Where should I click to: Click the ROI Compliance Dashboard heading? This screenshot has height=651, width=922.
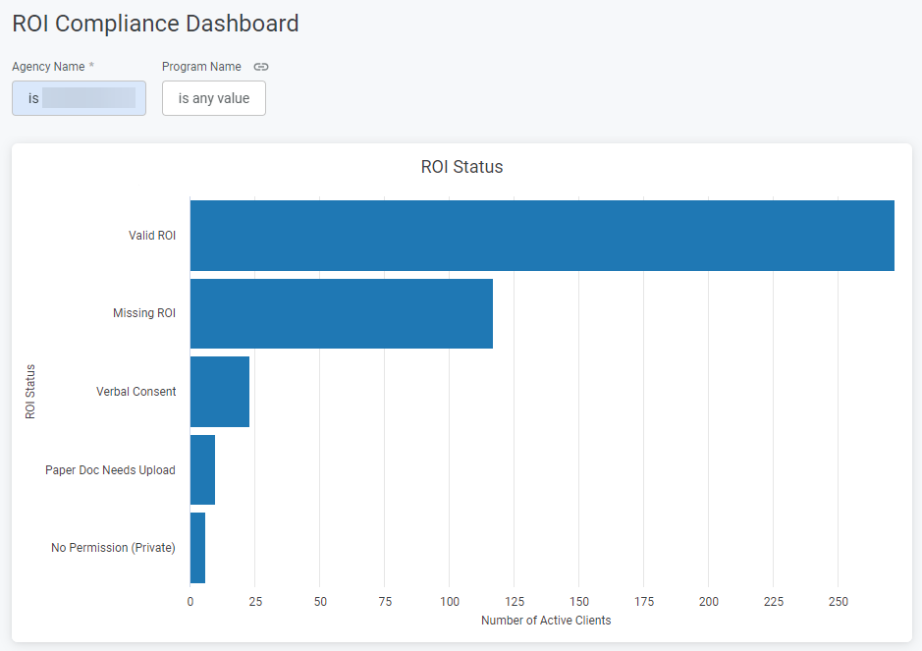pyautogui.click(x=155, y=24)
